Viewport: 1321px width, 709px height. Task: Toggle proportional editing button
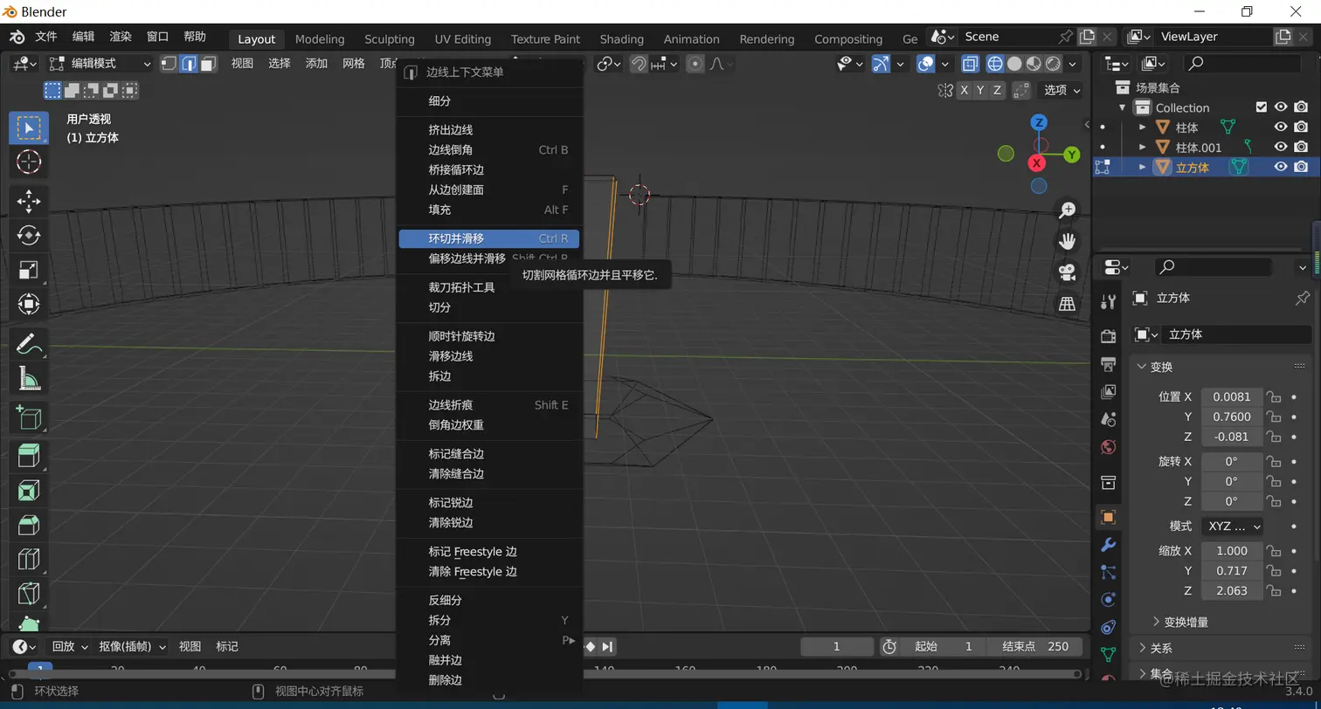coord(695,64)
